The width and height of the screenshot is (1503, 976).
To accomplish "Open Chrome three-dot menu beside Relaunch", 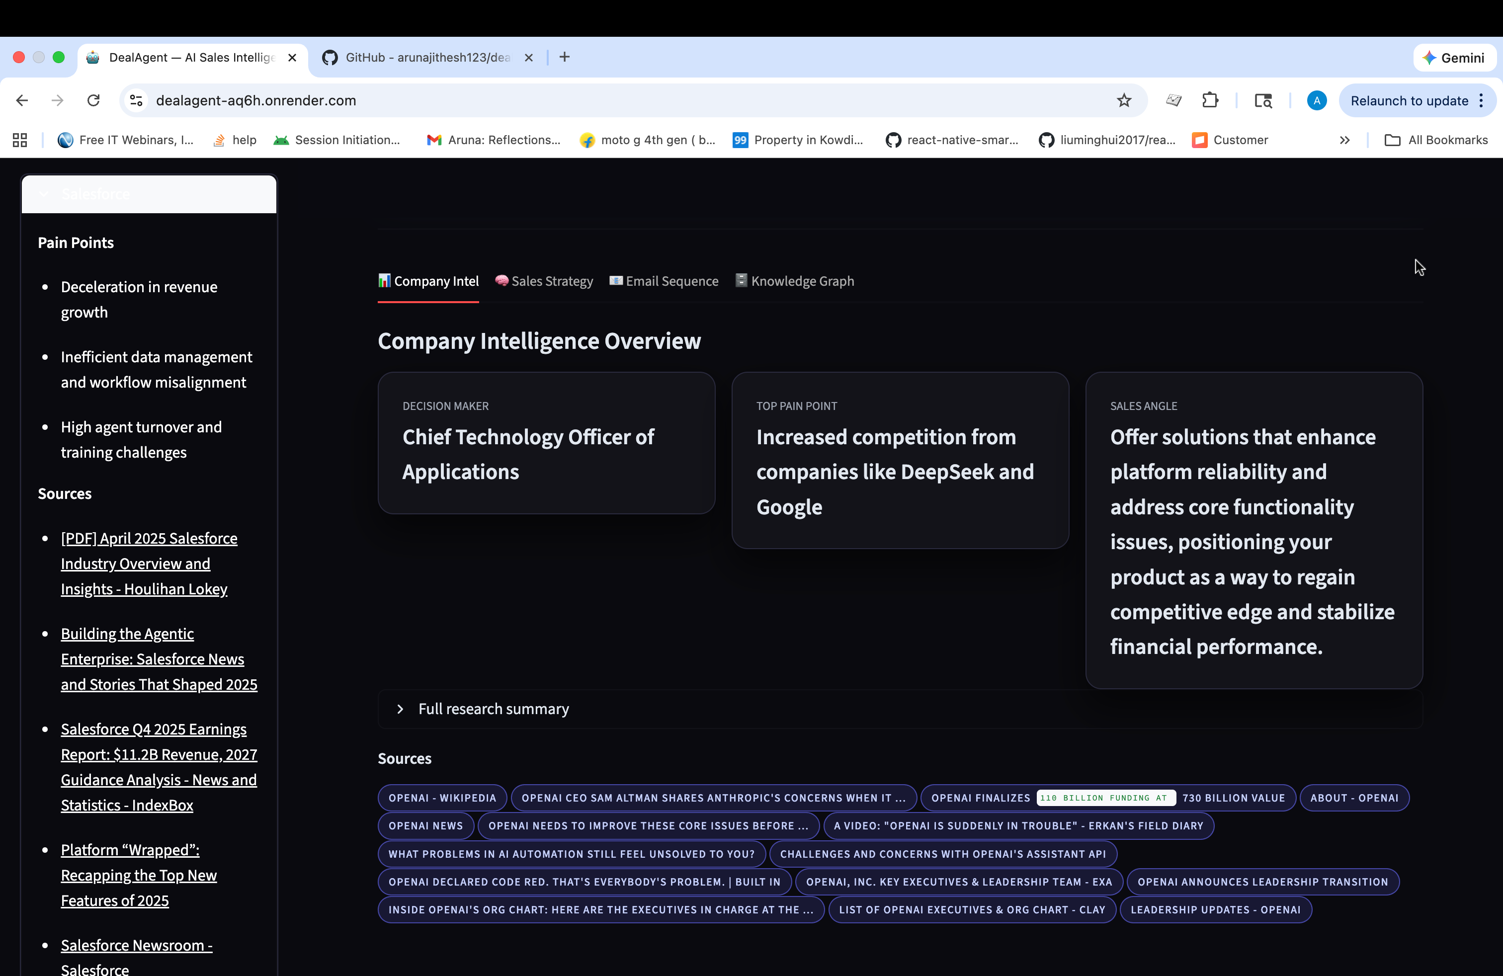I will [1481, 101].
